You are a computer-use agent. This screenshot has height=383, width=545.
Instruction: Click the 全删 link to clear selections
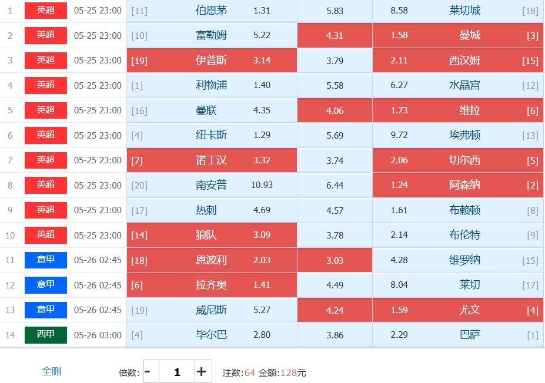[x=51, y=371]
